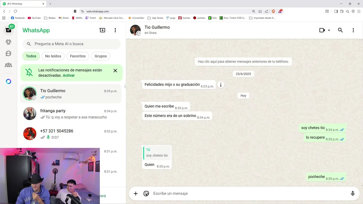This screenshot has height=204, width=363.
Task: Click the Activar notifications link
Action: 69,75
